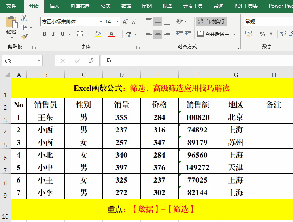Click accounting number format icon
The height and width of the screenshot is (222, 293).
pos(248,34)
